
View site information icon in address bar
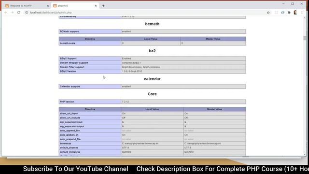point(27,13)
